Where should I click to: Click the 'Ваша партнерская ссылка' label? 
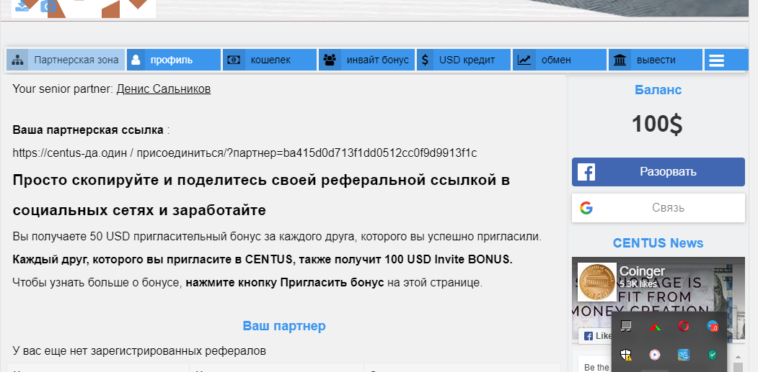tap(88, 130)
